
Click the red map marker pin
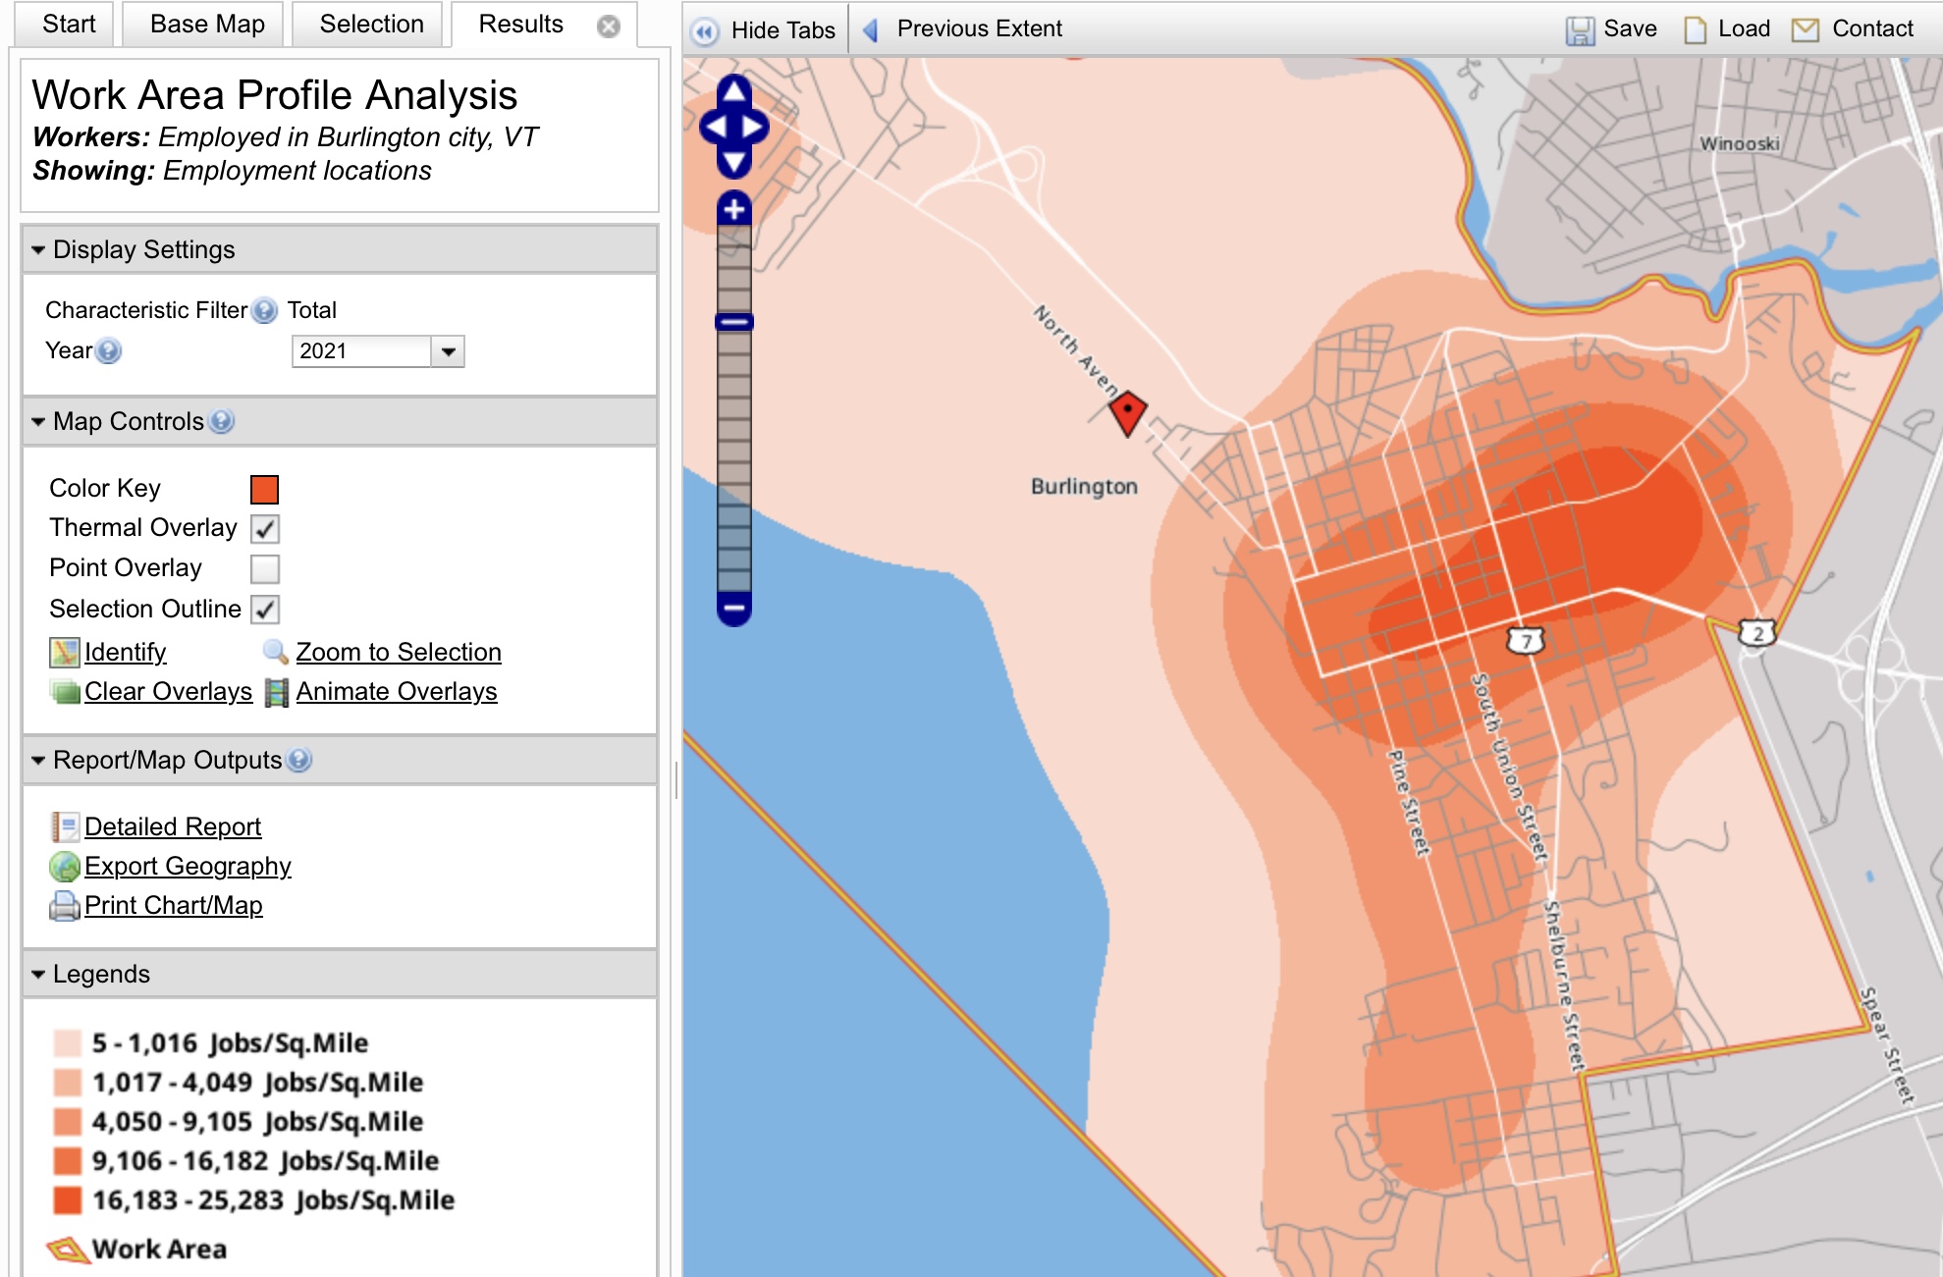pyautogui.click(x=1128, y=412)
